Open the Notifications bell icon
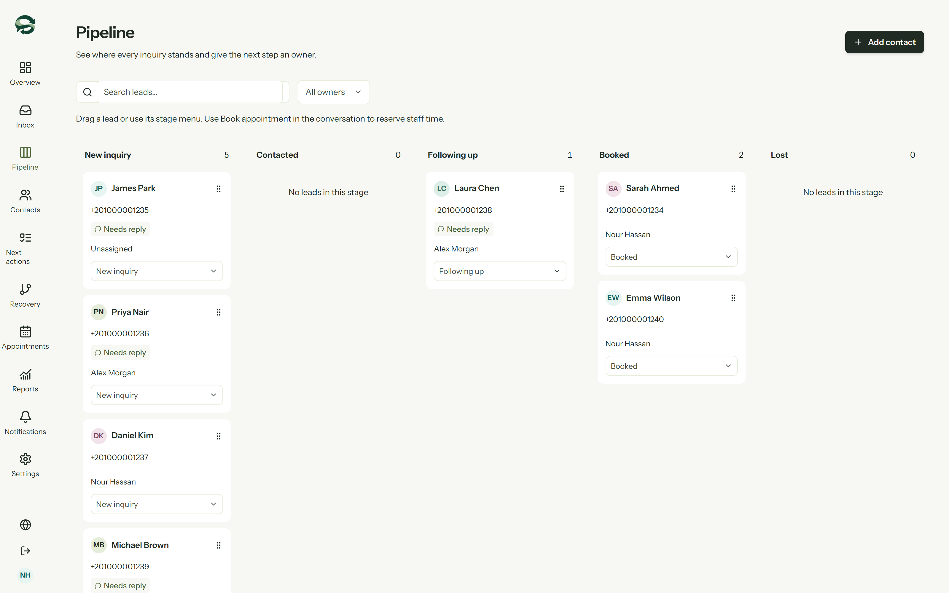Image resolution: width=949 pixels, height=593 pixels. click(25, 417)
